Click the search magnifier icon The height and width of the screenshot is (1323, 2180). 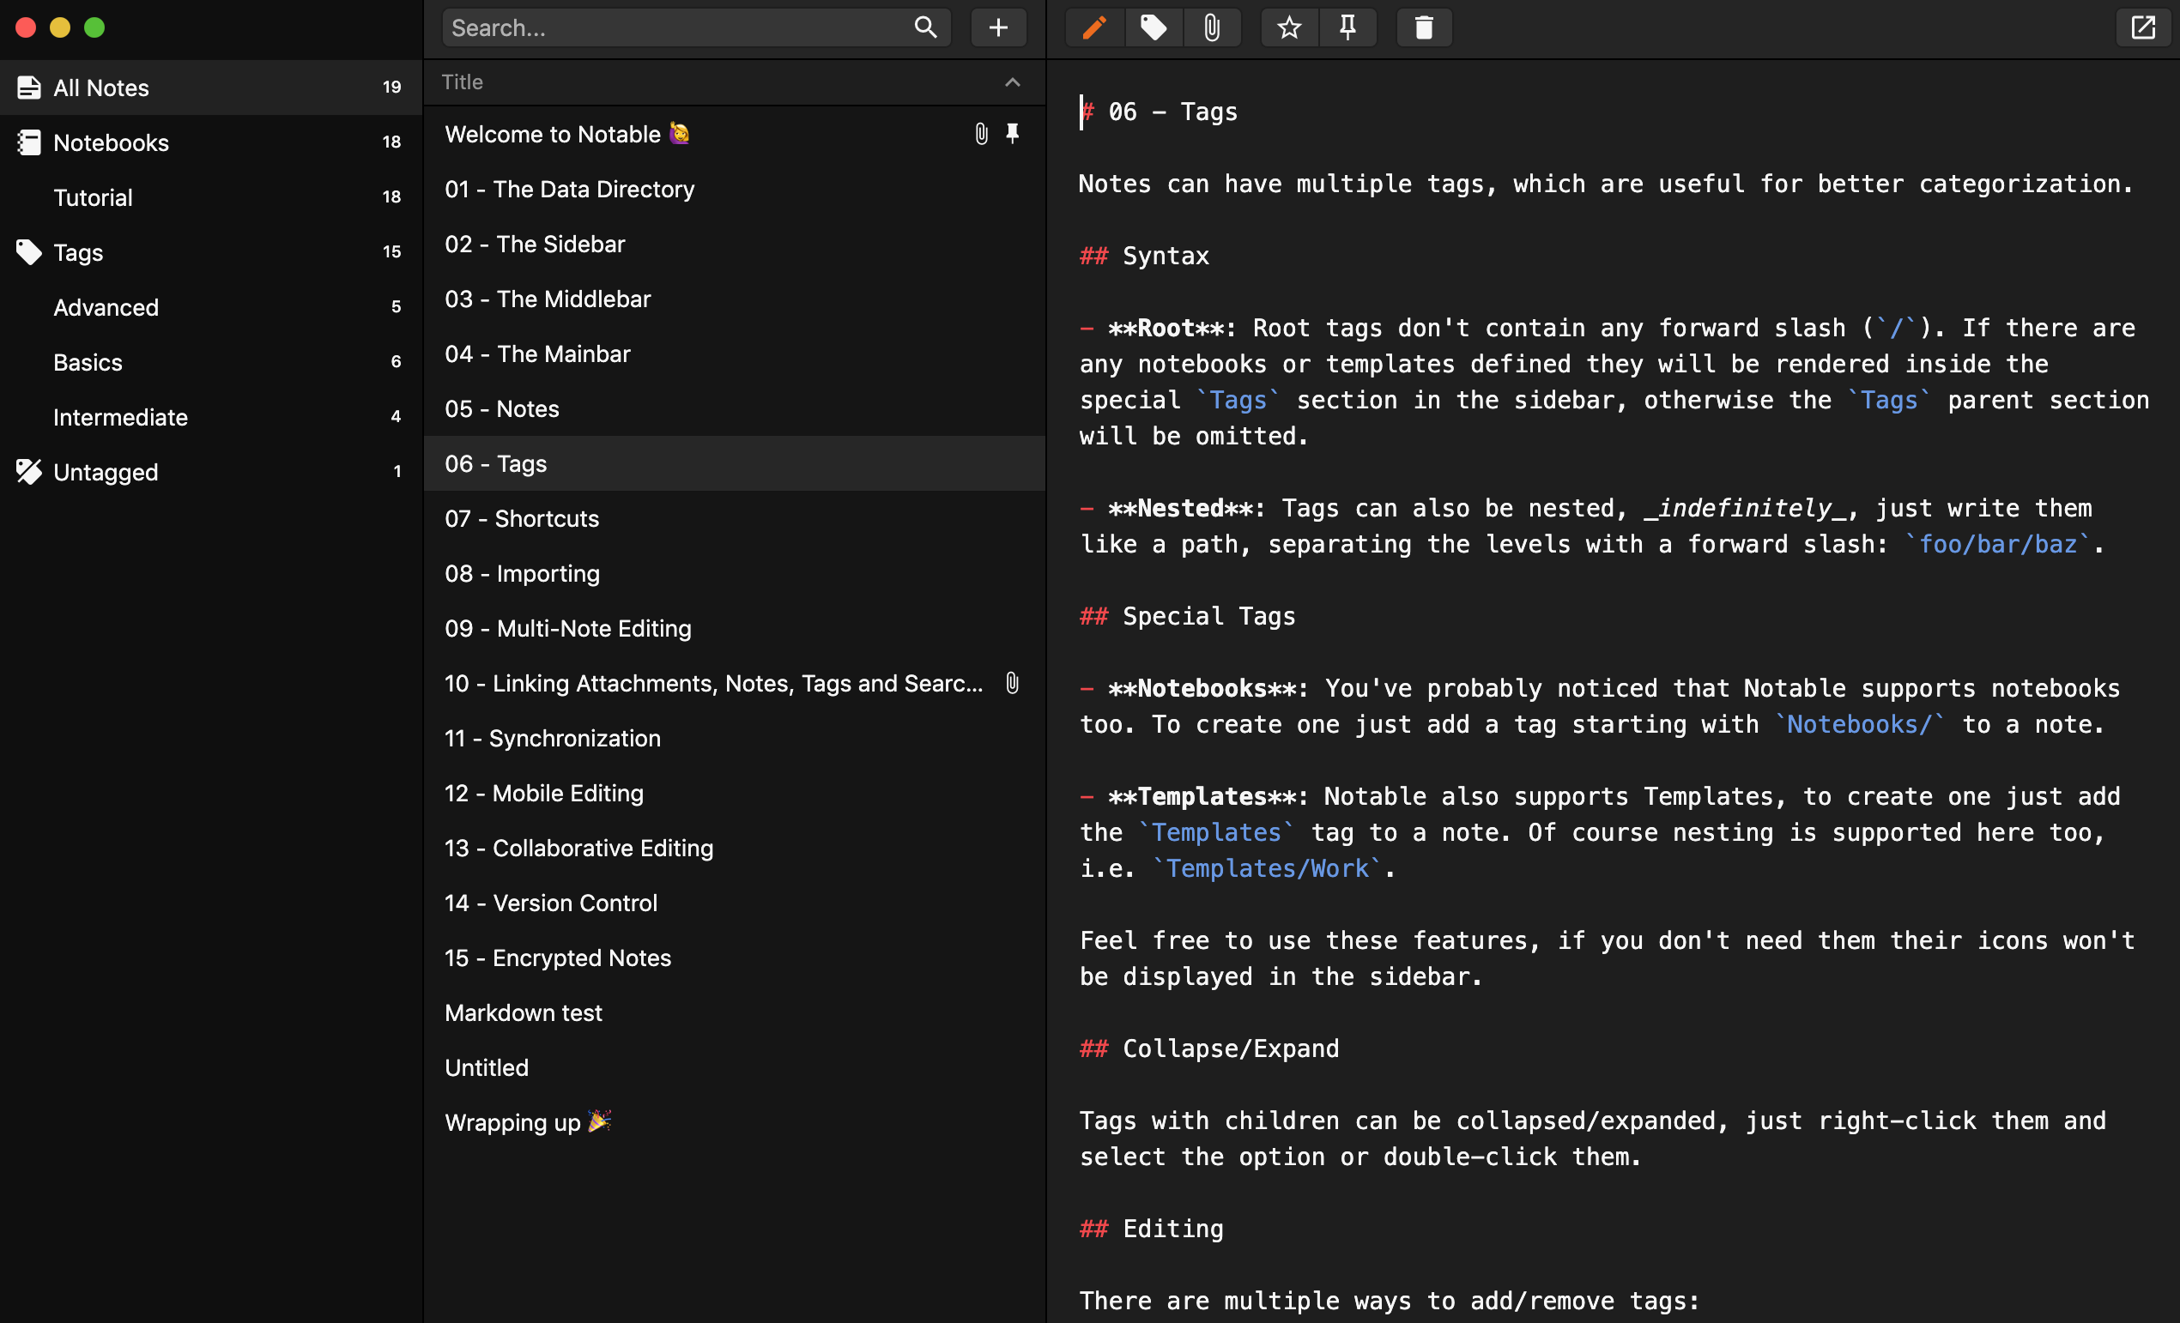(924, 27)
